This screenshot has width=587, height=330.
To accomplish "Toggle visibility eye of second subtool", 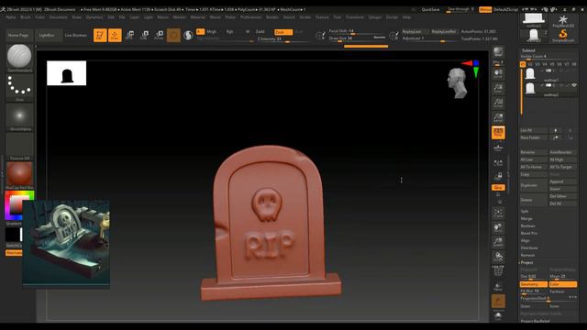I will [x=574, y=85].
